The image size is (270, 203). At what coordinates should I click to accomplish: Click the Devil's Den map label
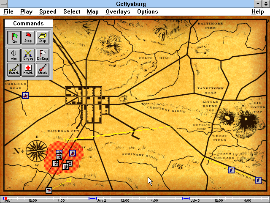[x=202, y=127]
